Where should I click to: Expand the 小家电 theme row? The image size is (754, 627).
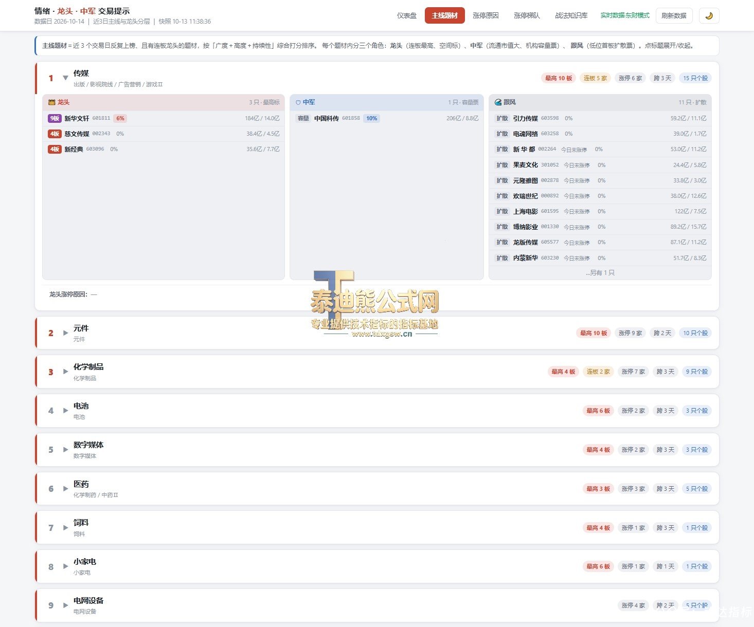[65, 566]
